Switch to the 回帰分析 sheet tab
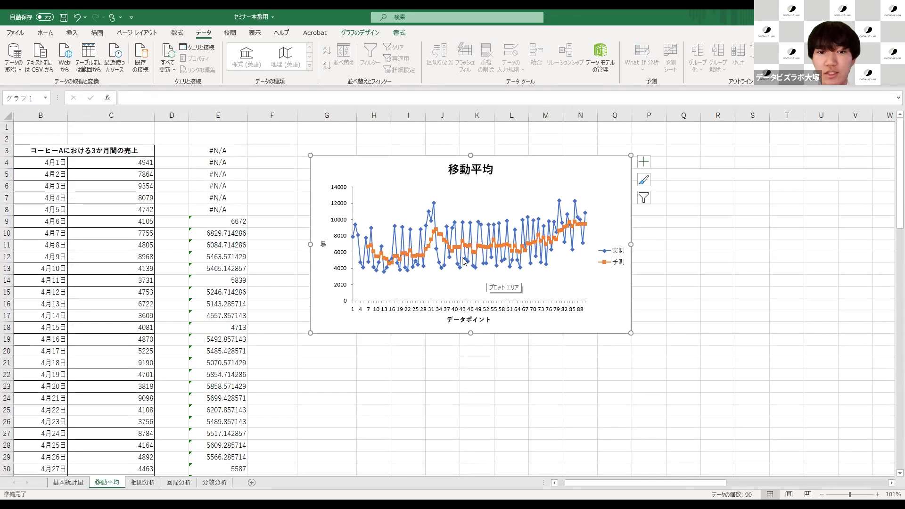Screen dimensions: 905x509 179,482
